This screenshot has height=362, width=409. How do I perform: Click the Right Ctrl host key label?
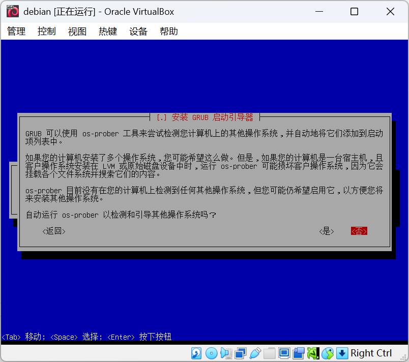tap(371, 353)
